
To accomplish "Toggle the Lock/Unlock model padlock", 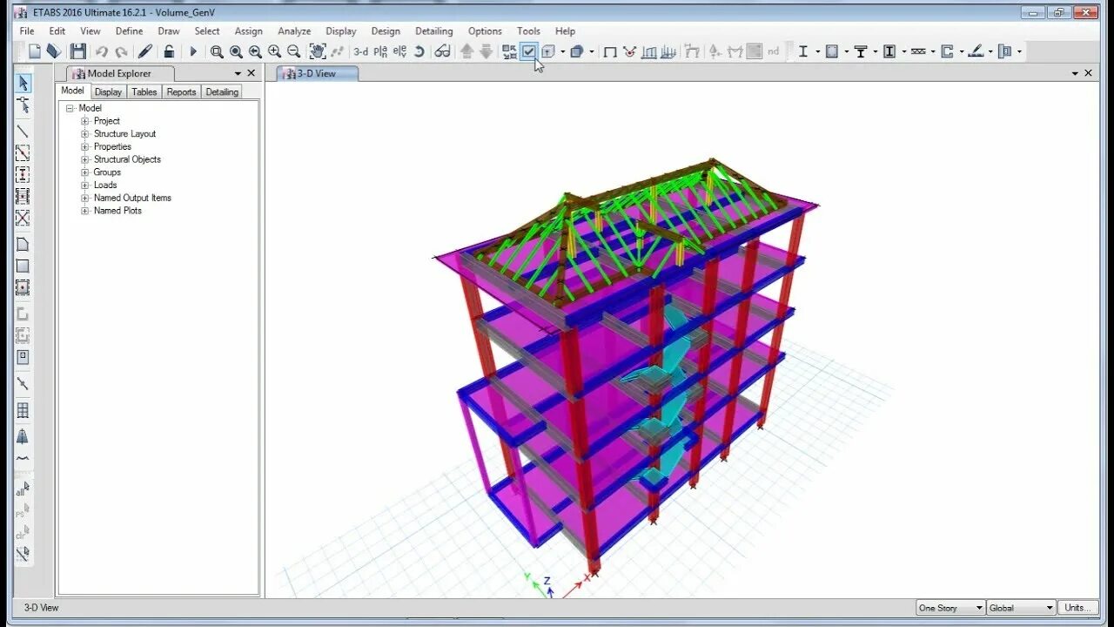I will (169, 51).
